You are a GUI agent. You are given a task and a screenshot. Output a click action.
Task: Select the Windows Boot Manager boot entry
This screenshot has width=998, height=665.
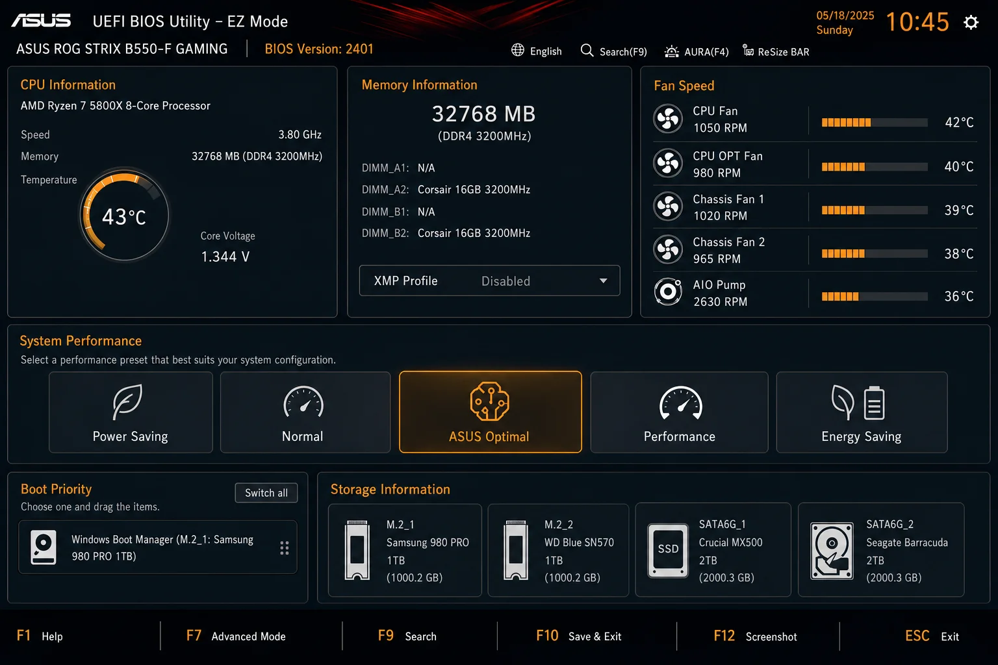pos(158,547)
